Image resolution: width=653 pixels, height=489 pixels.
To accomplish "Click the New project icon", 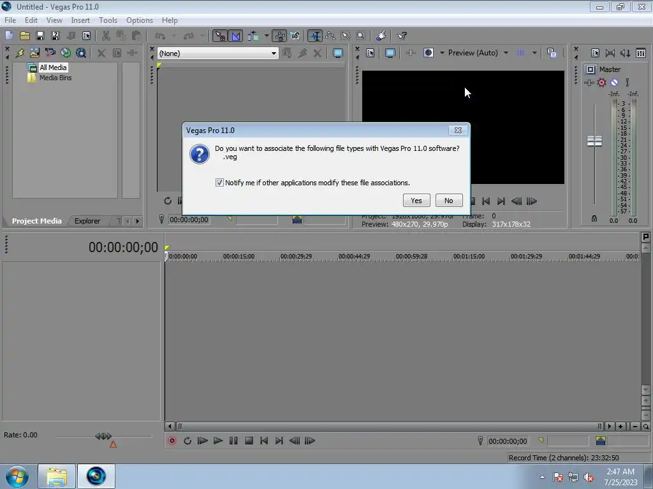I will pyautogui.click(x=9, y=36).
